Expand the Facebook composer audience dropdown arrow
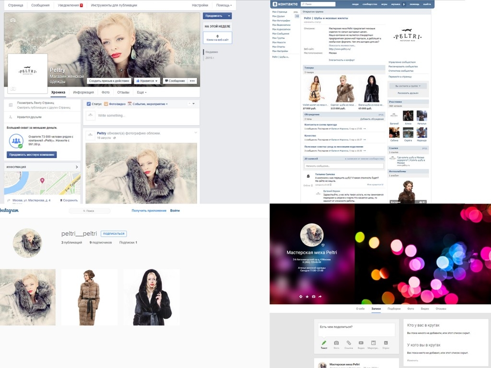This screenshot has width=491, height=368. [x=193, y=103]
